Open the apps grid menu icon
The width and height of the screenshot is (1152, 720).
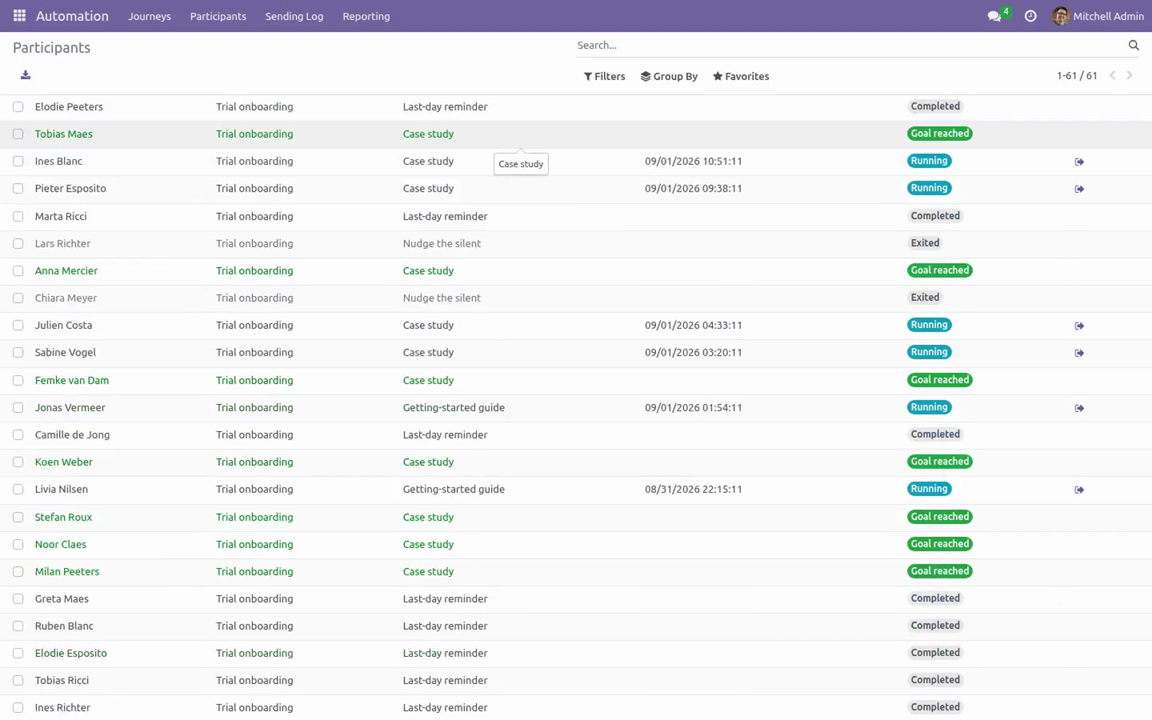19,15
